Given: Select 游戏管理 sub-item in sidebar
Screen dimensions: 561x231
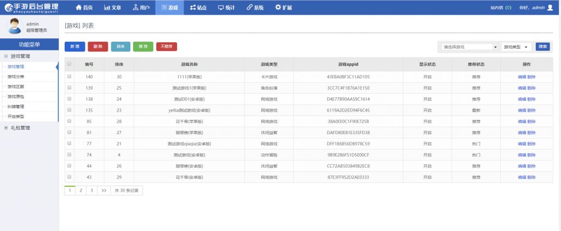Looking at the screenshot, I should 16,67.
